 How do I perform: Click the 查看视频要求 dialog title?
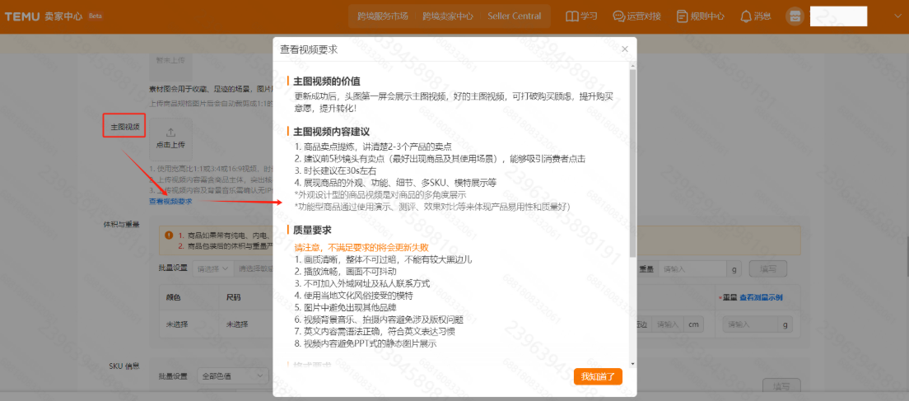pyautogui.click(x=309, y=49)
